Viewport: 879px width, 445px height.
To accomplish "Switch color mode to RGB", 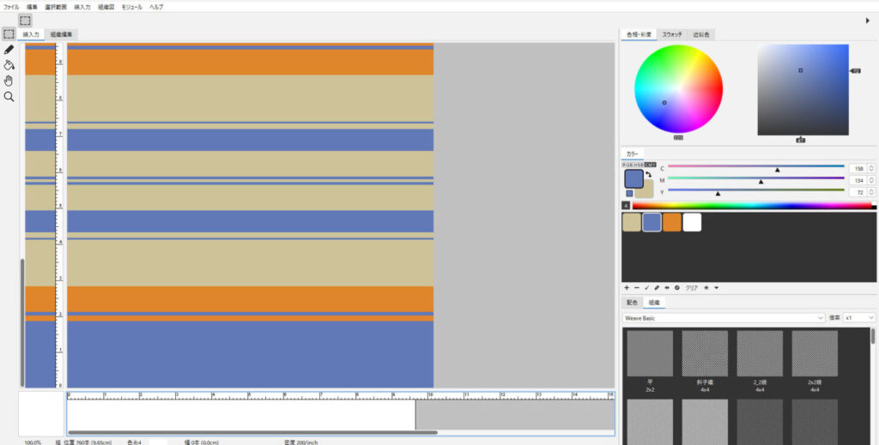I will click(x=627, y=164).
